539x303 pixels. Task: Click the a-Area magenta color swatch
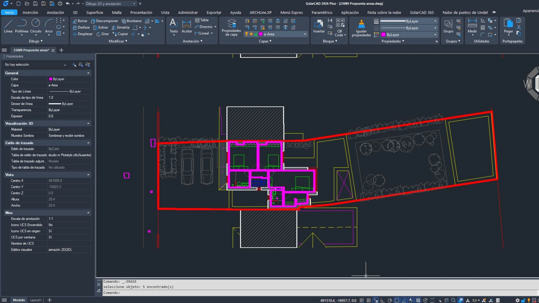click(261, 34)
